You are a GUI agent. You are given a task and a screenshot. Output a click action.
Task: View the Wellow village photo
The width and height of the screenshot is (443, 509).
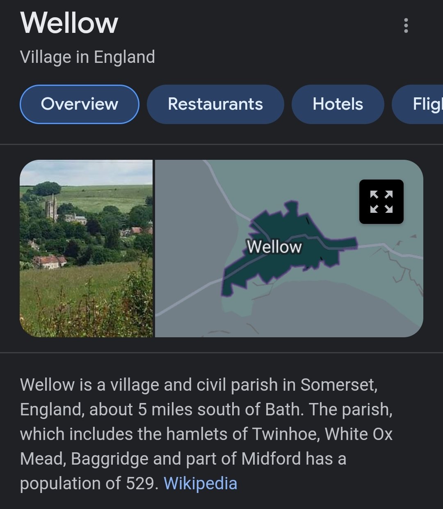(86, 249)
